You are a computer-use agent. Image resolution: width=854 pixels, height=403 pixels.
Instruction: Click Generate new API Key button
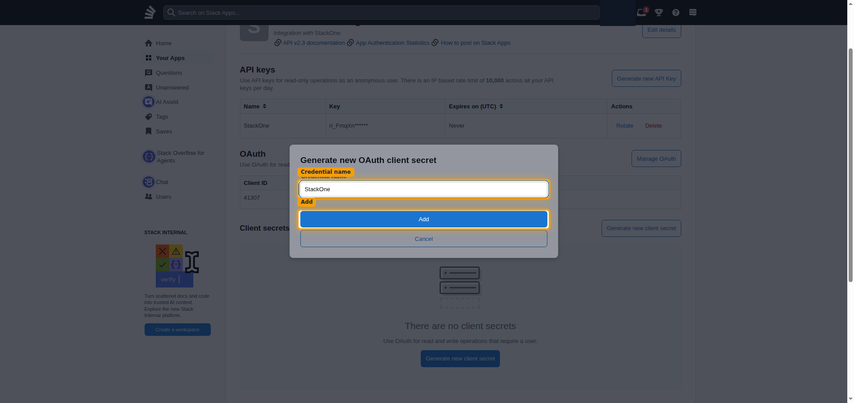tap(646, 78)
